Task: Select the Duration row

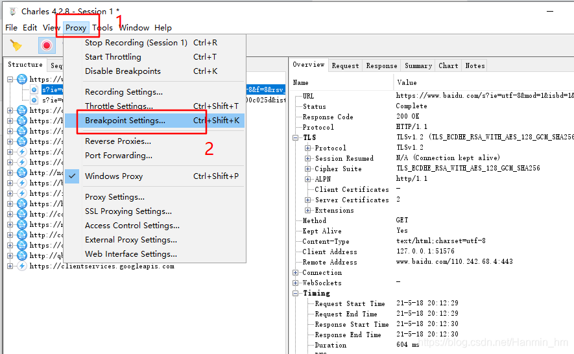Action: [x=432, y=345]
